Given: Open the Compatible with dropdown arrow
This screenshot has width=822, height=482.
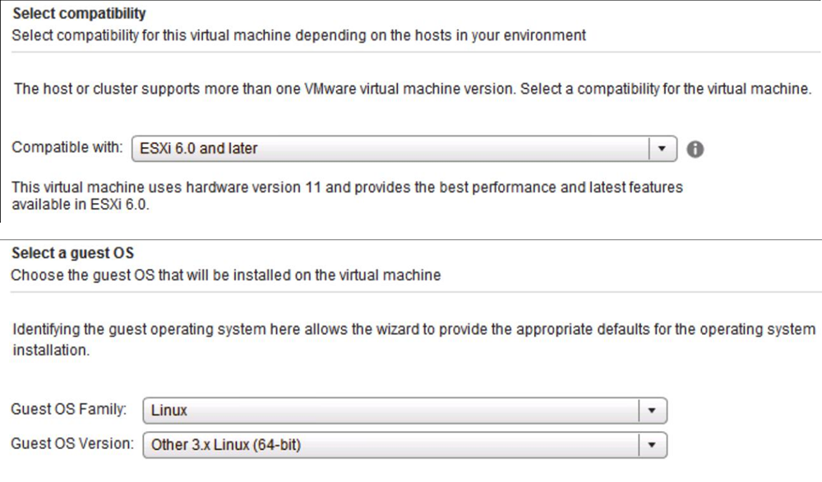Looking at the screenshot, I should 663,149.
